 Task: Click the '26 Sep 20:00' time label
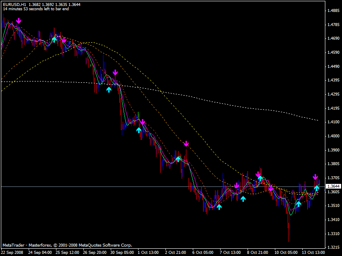(95, 253)
